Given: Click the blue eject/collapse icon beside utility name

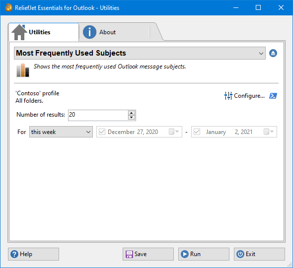Looking at the screenshot, I should tap(273, 53).
